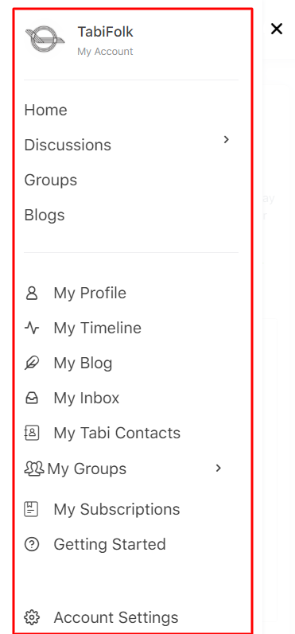
Task: Click the Getting Started question-mark icon
Action: (x=32, y=544)
